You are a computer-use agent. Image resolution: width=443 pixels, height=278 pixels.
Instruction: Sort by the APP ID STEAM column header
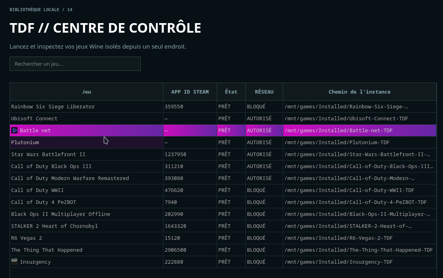pos(190,92)
